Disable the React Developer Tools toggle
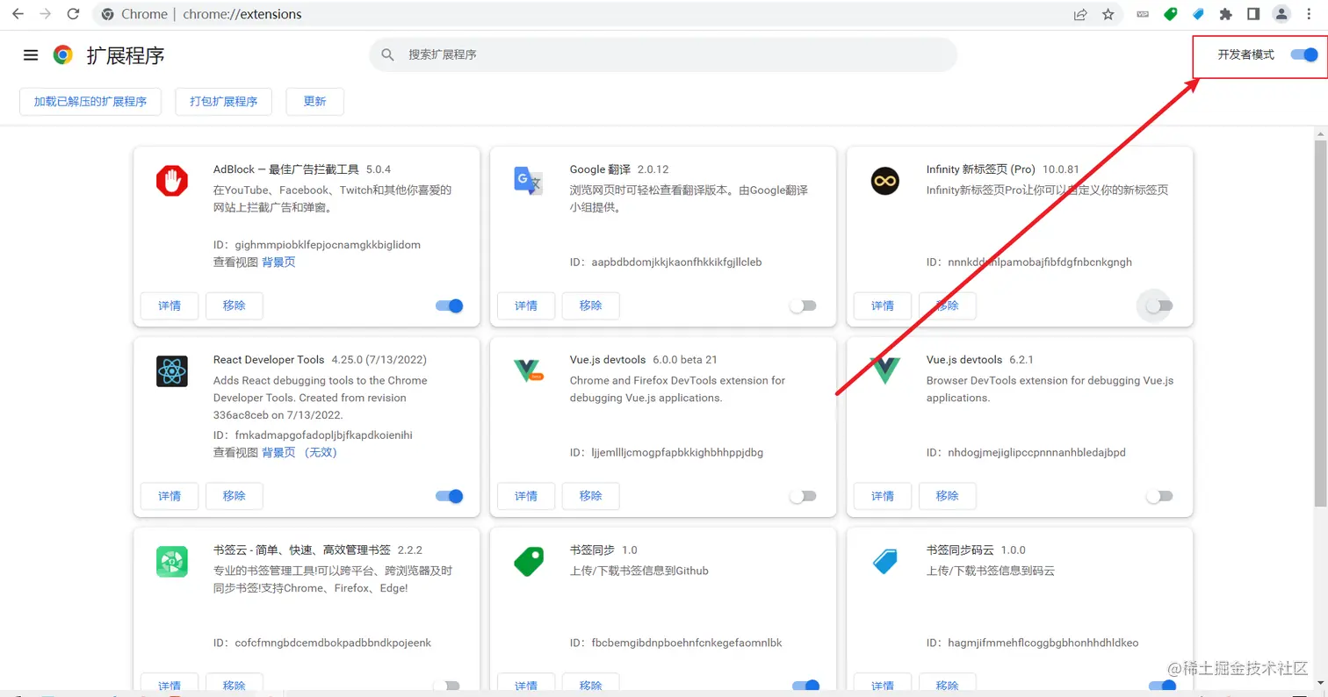This screenshot has width=1328, height=697. click(x=449, y=496)
